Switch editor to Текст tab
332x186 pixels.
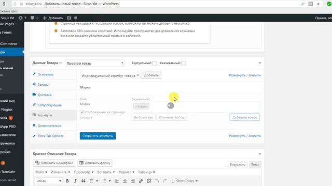[x=255, y=164]
